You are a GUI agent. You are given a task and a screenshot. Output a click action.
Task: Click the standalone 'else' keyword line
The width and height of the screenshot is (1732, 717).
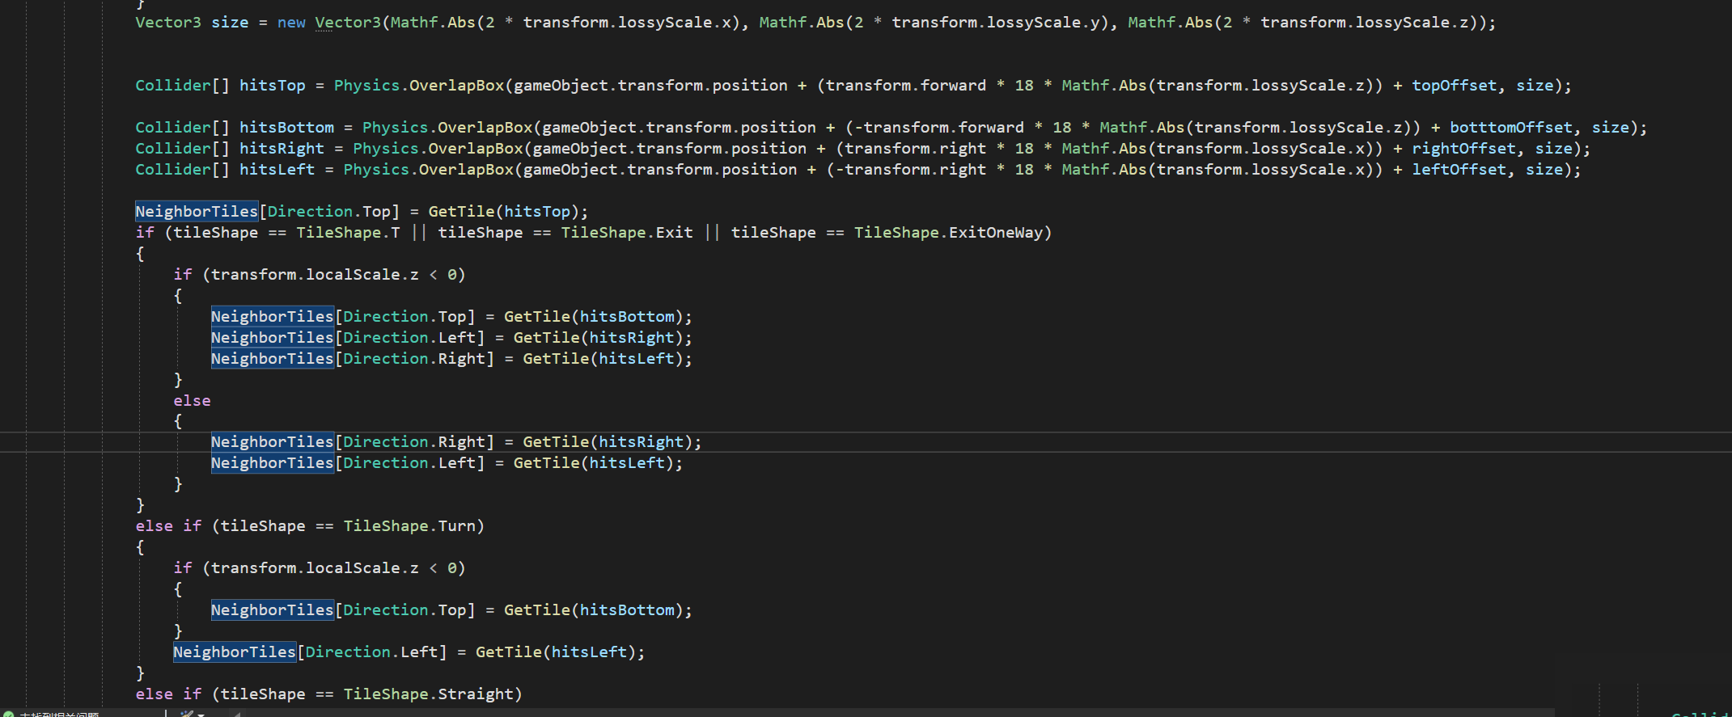point(192,401)
